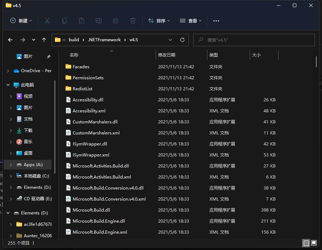The image size is (322, 250).
Task: Click .NETFramework in the breadcrumb
Action: pyautogui.click(x=104, y=40)
